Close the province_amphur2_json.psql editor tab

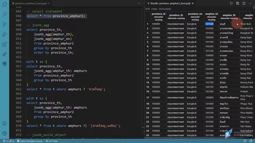coord(49,4)
